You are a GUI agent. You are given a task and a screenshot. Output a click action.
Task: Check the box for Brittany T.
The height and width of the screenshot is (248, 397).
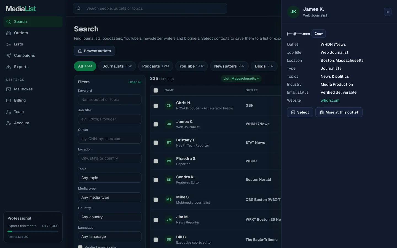click(x=156, y=143)
